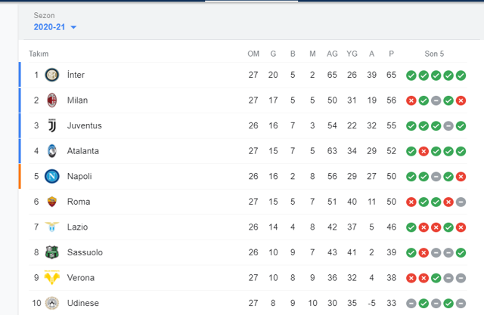484x315 pixels.
Task: Click the Takım column header
Action: pos(39,54)
